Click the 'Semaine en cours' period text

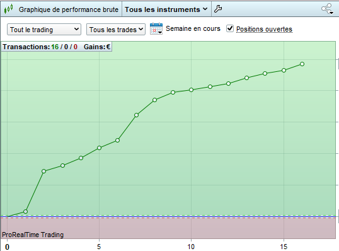tap(193, 28)
